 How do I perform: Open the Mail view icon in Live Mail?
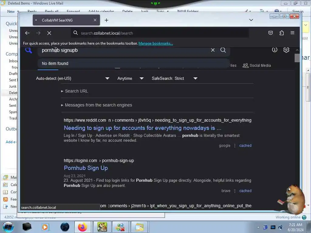(x=5, y=177)
